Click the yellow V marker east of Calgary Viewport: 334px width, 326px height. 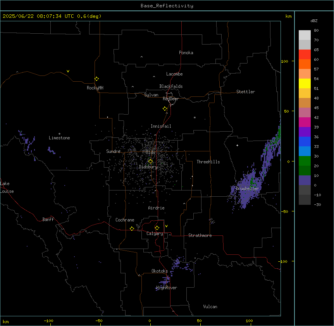click(x=166, y=226)
